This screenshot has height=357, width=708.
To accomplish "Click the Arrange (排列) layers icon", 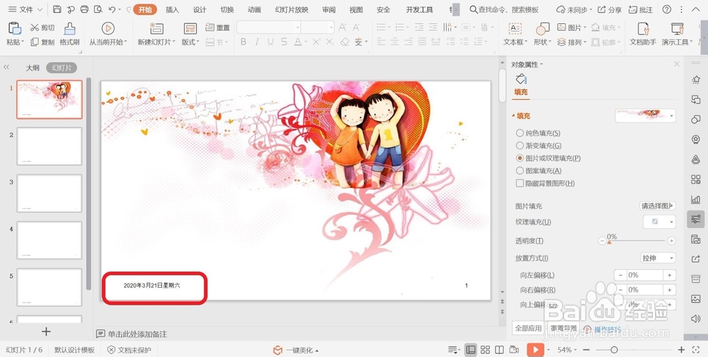I will [561, 42].
